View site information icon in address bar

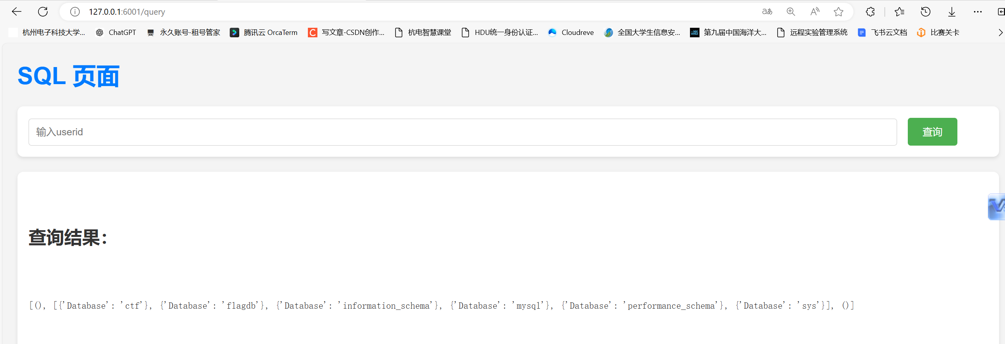[x=75, y=12]
